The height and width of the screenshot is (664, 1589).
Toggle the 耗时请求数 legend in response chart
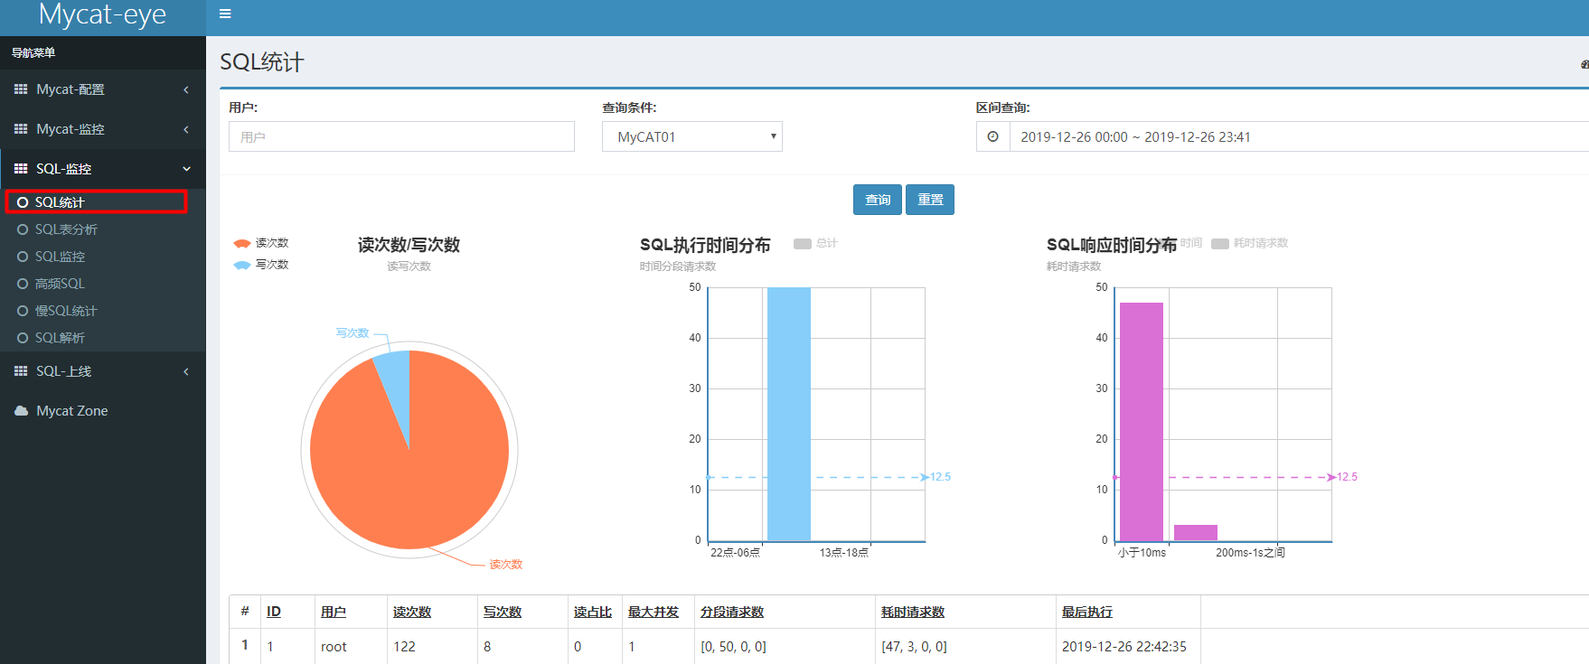click(1250, 243)
